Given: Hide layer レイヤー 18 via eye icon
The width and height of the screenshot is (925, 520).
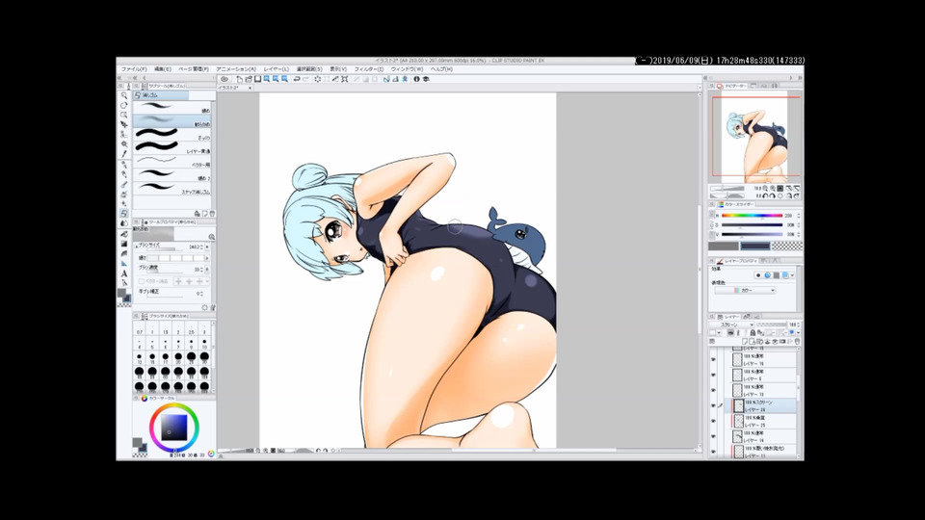Looking at the screenshot, I should 713,359.
